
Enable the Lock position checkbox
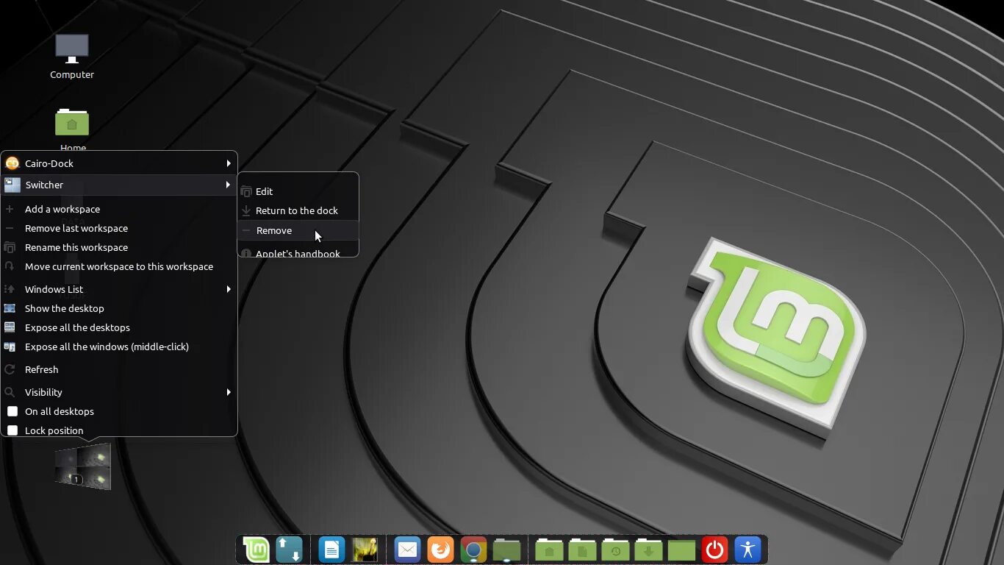point(12,430)
